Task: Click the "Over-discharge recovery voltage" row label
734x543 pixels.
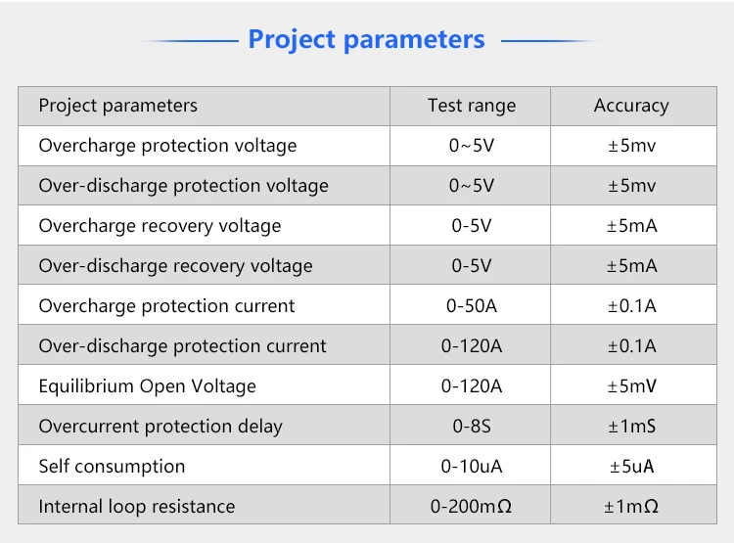Action: [x=175, y=266]
